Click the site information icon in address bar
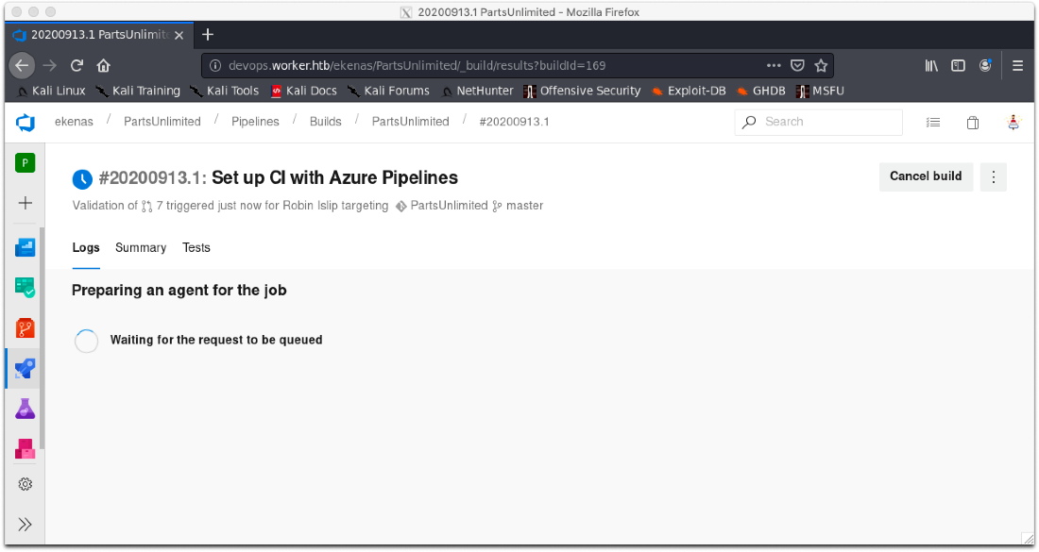 pos(214,65)
